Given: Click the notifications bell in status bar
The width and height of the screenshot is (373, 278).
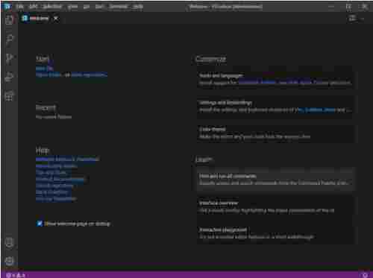Looking at the screenshot, I should point(365,275).
